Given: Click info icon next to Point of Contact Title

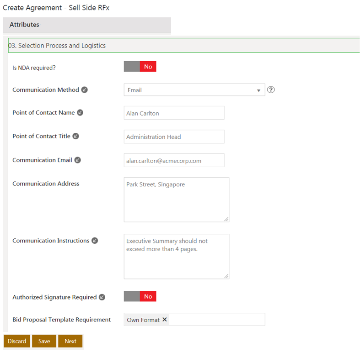Looking at the screenshot, I should (76, 136).
